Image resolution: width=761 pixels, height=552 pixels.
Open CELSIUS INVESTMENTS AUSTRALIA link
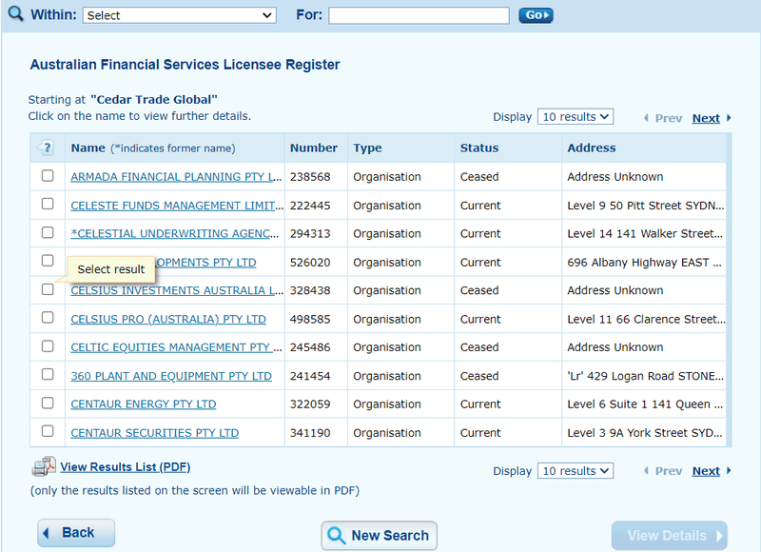click(x=177, y=290)
